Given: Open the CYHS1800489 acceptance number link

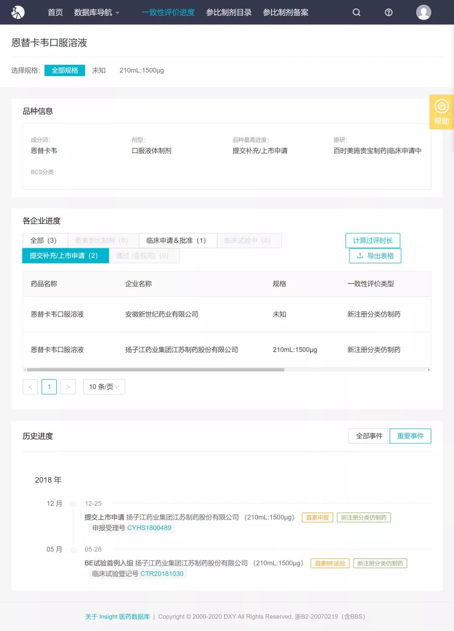Looking at the screenshot, I should 149,528.
